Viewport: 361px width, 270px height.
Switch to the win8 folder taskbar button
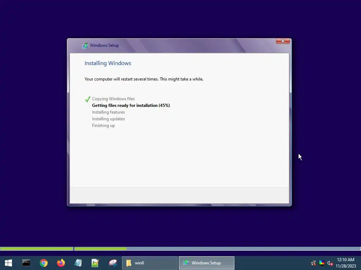(x=150, y=263)
